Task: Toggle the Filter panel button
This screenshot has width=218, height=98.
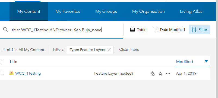Action: (199, 30)
